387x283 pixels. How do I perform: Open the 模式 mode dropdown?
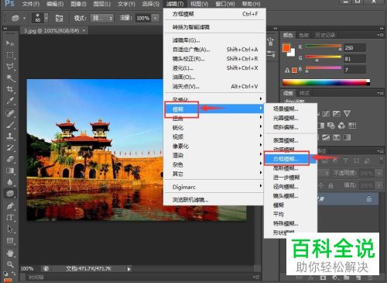(102, 19)
